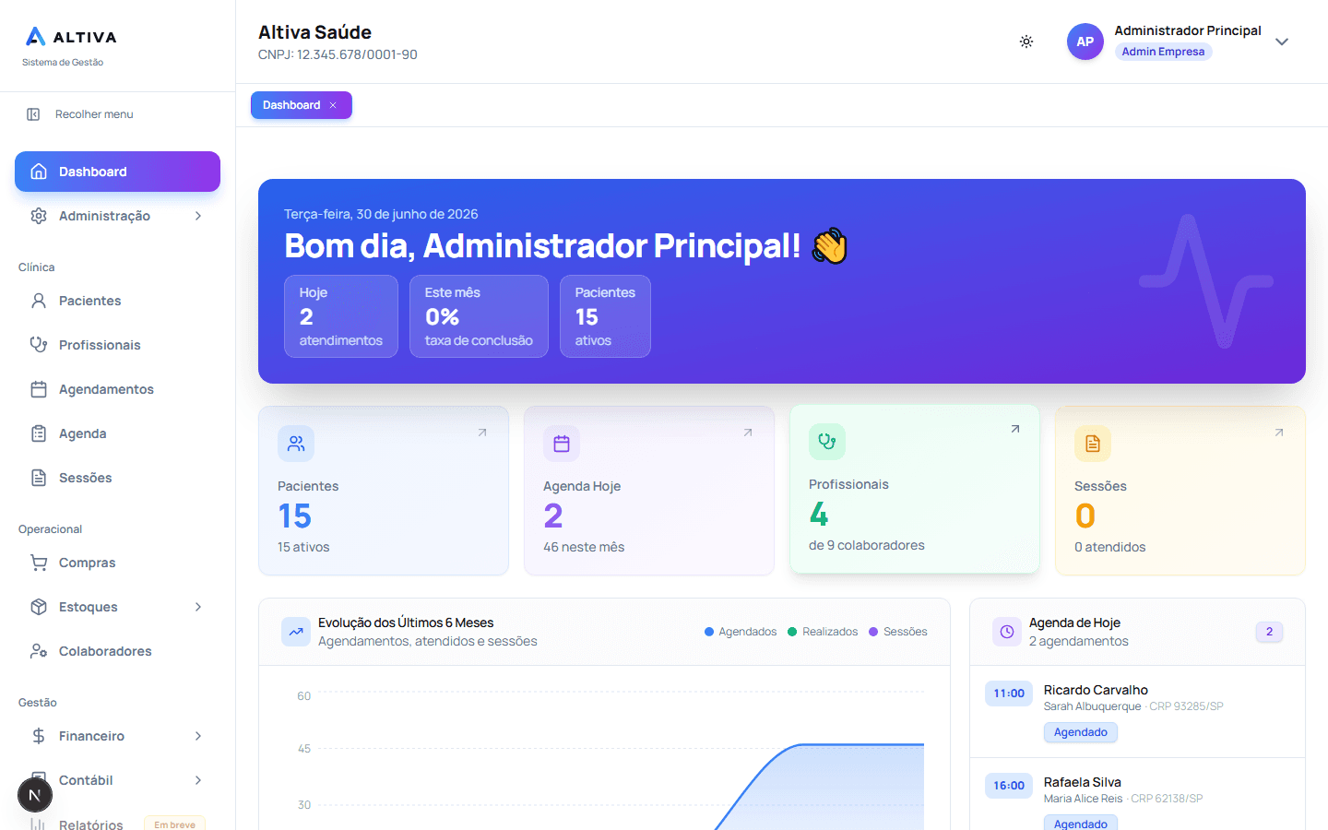Click the Agendado status under Ricardo Carvalho
Viewport: 1328px width, 830px height.
click(1081, 732)
